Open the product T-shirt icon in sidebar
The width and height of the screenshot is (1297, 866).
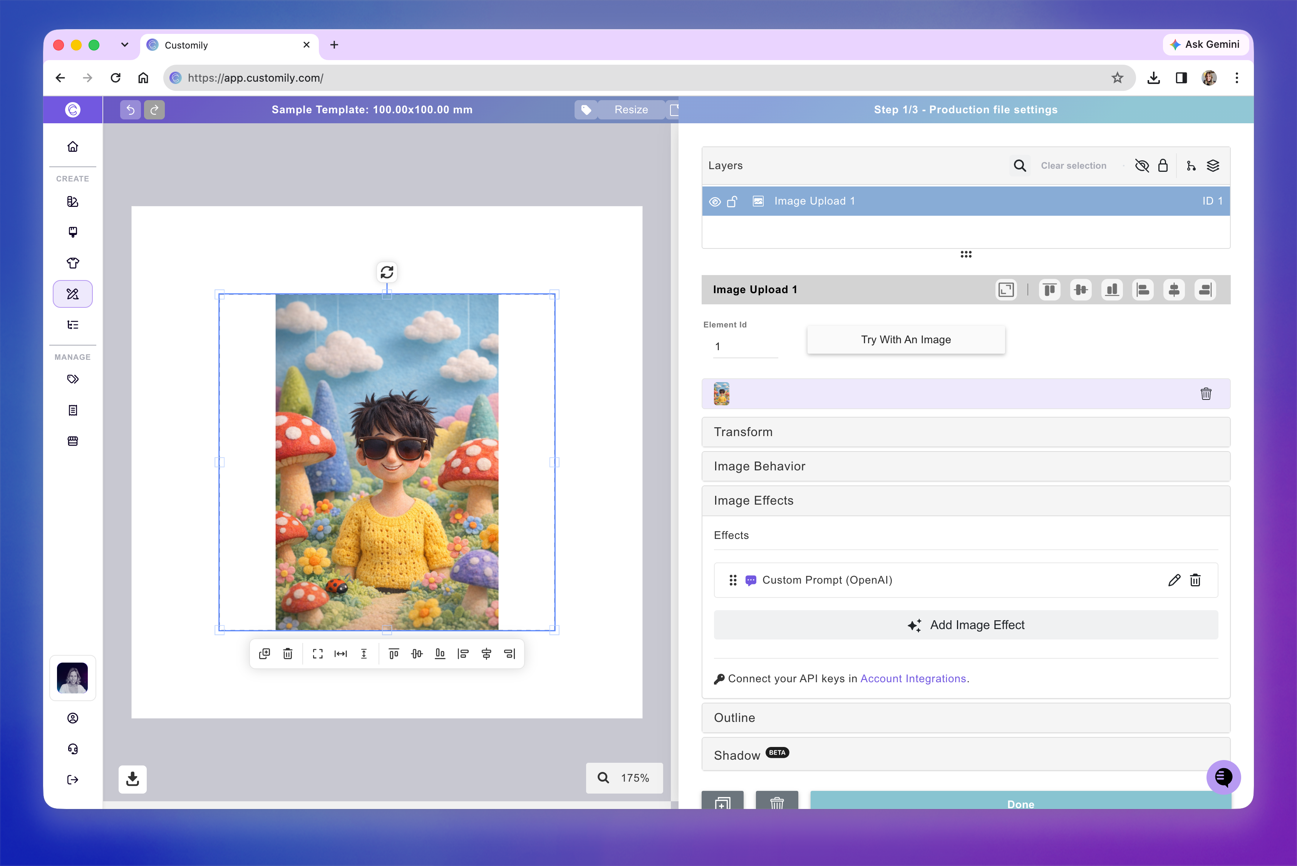click(72, 263)
